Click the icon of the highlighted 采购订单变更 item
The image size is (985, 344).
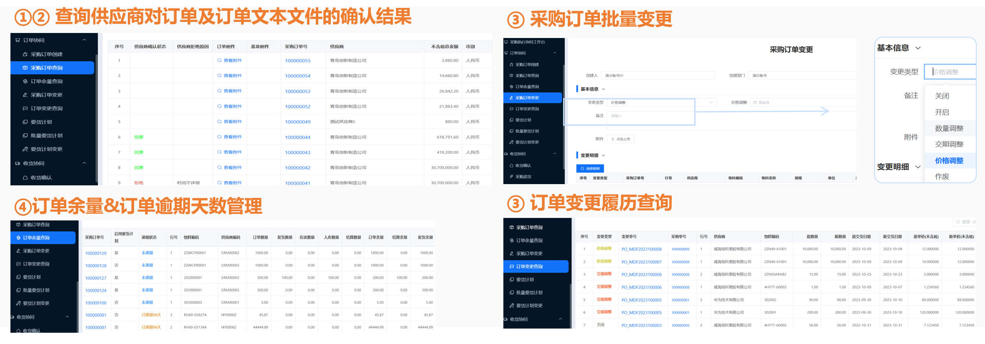(x=512, y=98)
